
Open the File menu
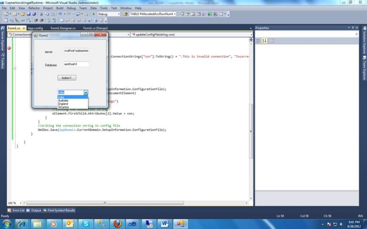(4, 8)
